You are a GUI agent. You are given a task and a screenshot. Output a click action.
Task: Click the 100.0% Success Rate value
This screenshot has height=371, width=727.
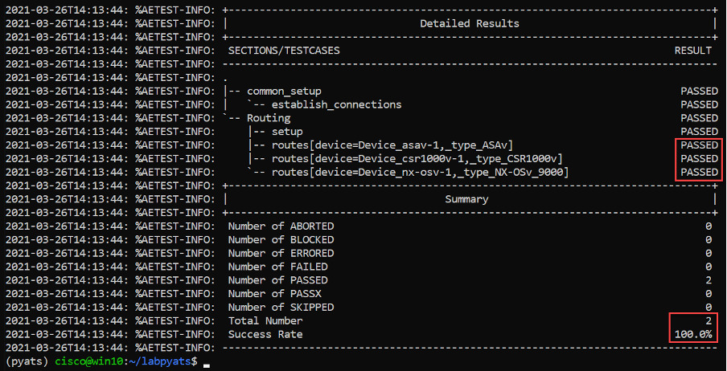(x=693, y=334)
